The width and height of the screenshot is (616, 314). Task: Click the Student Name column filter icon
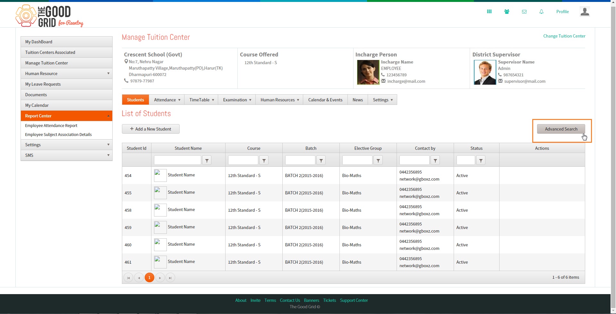click(x=207, y=160)
